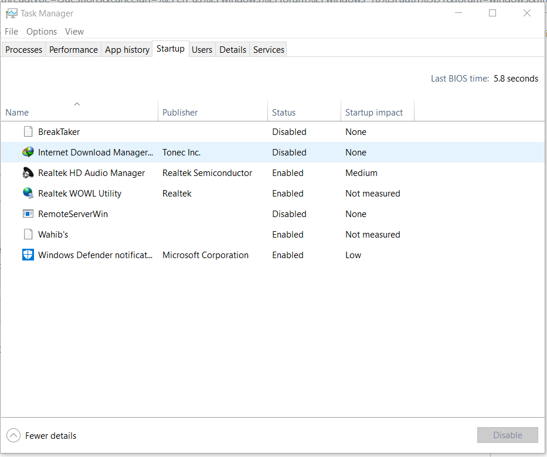Screen dimensions: 547x457
Task: Sort entries by Publisher column header
Action: click(180, 113)
